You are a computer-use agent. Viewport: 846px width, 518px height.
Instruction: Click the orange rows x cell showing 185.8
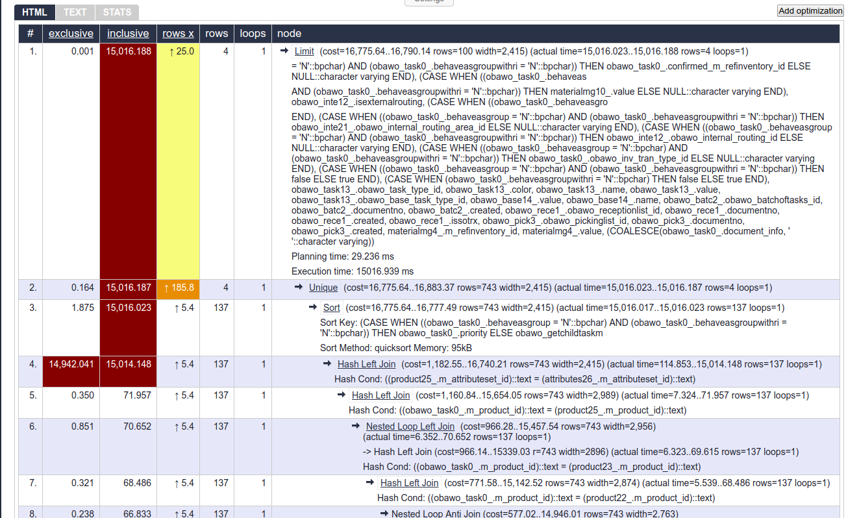click(x=178, y=288)
